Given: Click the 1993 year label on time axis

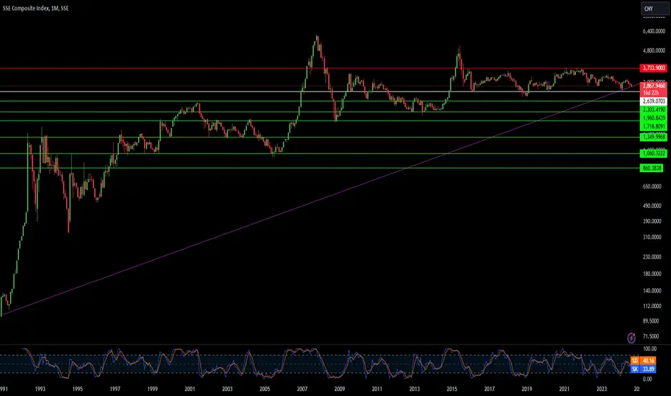Looking at the screenshot, I should click(x=40, y=389).
